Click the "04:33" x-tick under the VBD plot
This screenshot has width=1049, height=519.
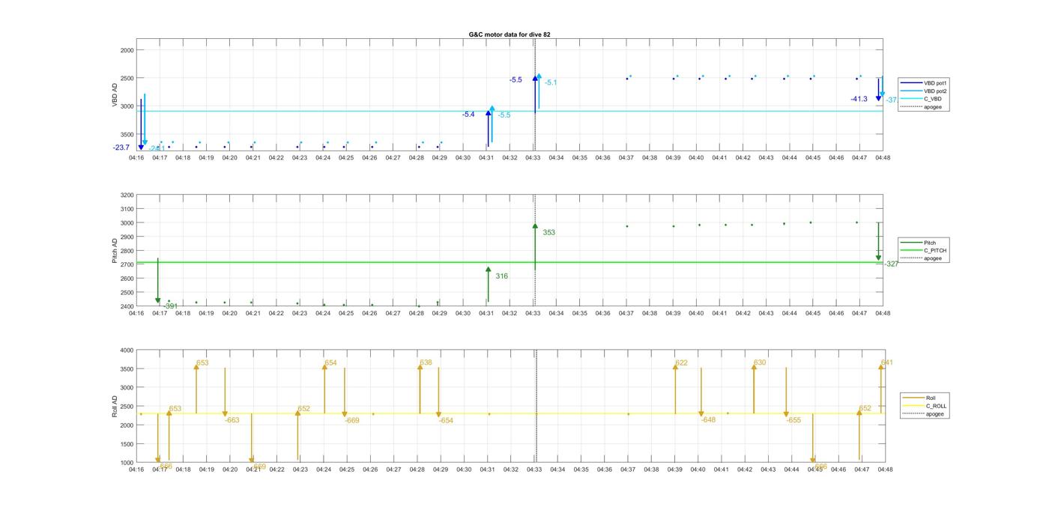pos(533,158)
